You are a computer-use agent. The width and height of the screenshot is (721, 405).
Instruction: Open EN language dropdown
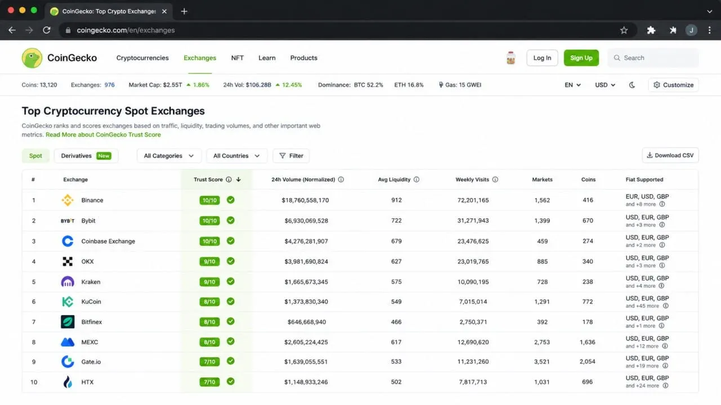[573, 85]
